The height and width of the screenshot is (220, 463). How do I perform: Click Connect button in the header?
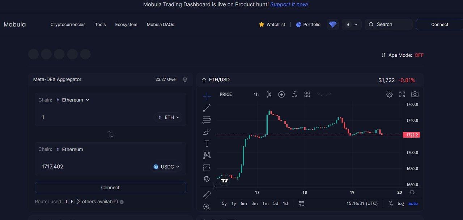point(439,25)
